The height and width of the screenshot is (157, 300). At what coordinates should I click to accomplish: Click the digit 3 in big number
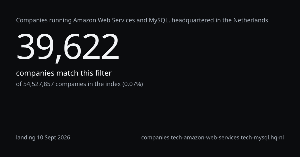(x=26, y=47)
